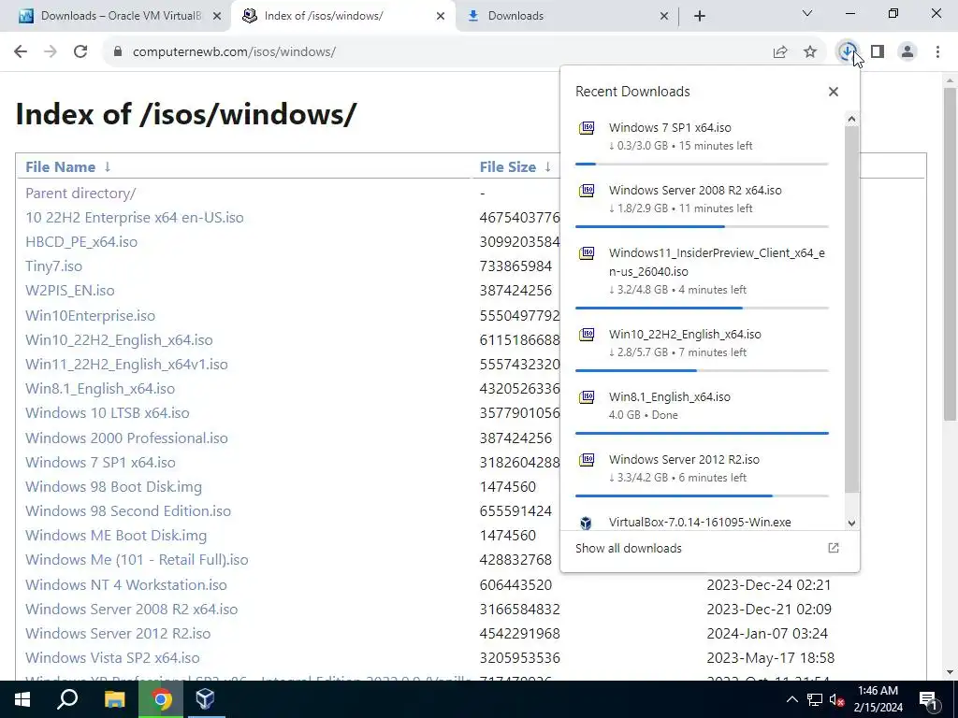
Task: Click the Chrome taskbar icon
Action: tap(161, 699)
